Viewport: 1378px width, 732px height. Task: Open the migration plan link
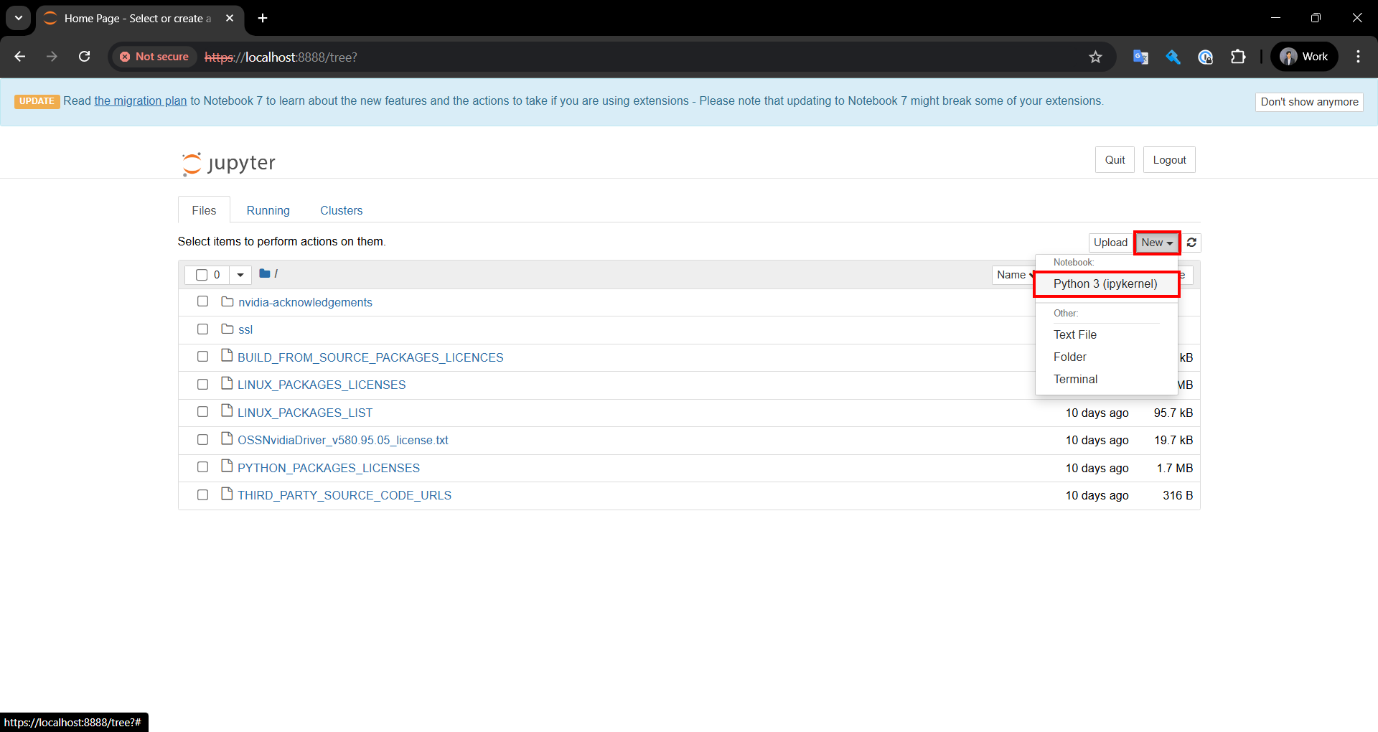pyautogui.click(x=141, y=101)
